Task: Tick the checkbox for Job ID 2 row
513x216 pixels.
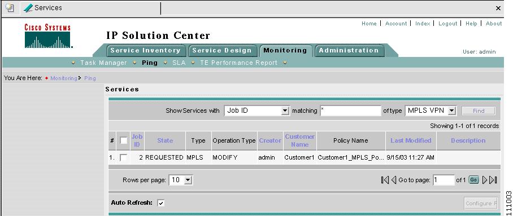Action: (123, 157)
